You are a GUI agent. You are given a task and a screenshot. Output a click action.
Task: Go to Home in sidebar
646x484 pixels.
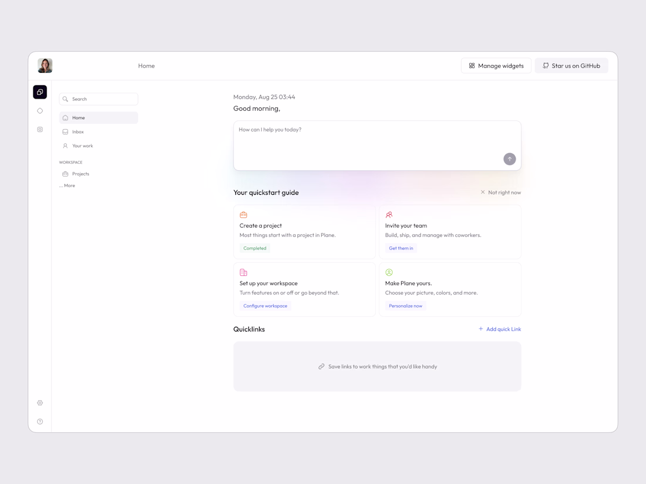point(99,118)
